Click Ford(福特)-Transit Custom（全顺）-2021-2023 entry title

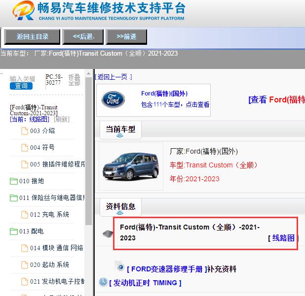(190, 232)
